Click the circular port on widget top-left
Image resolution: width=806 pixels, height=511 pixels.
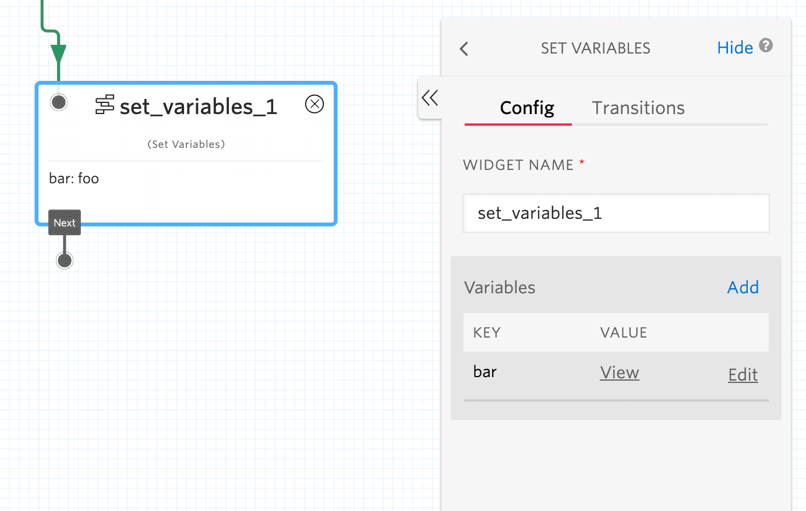(58, 102)
